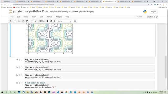Viewport: 168px width, 94px height.
Task: Open the Reading list
Action: pos(163,7)
